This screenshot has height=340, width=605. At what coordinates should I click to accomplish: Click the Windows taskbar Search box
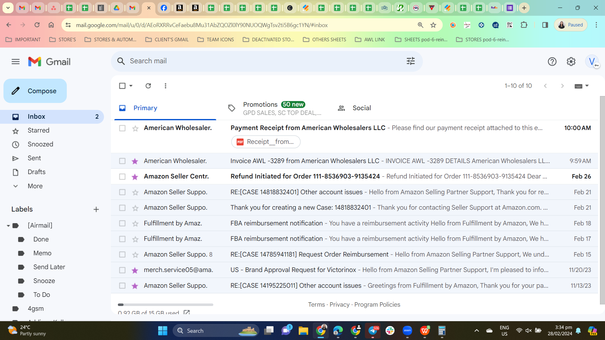pyautogui.click(x=216, y=331)
